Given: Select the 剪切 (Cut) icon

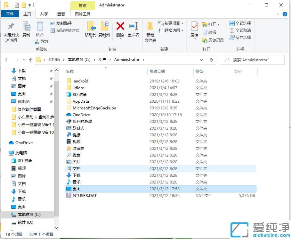Looking at the screenshot, I should pos(43,42).
